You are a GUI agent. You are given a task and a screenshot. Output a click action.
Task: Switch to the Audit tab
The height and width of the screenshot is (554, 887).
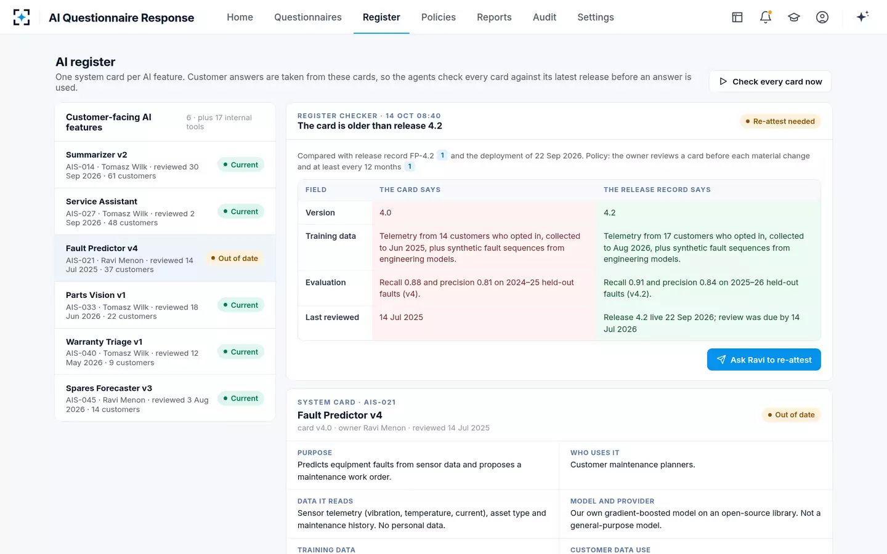point(545,17)
